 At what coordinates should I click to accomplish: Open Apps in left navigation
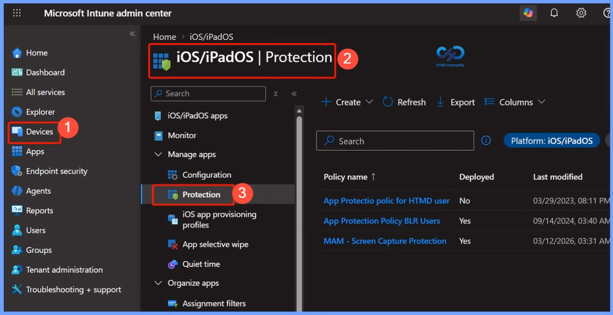tap(35, 152)
